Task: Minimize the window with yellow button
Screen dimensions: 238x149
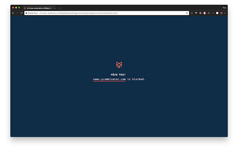Action: click(16, 7)
